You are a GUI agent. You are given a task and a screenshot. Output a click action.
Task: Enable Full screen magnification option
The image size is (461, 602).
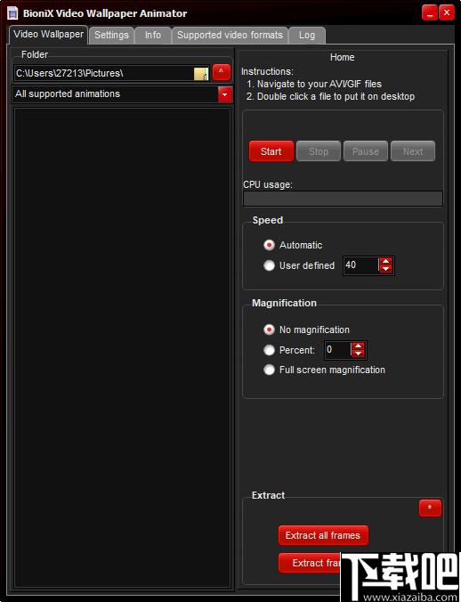[x=270, y=370]
